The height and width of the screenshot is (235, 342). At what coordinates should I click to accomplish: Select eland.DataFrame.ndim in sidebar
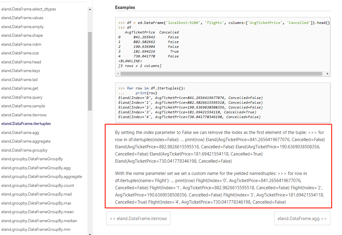click(x=21, y=44)
